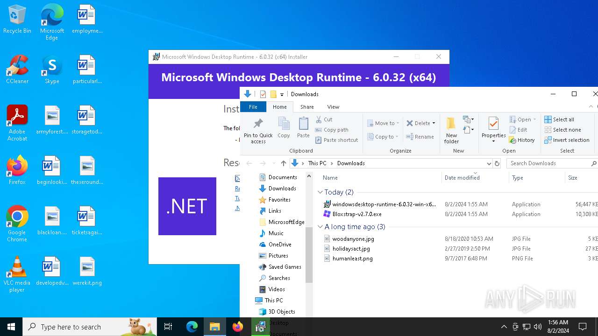Click the Properties quick access toolbar icon
598x336 pixels.
click(x=263, y=94)
